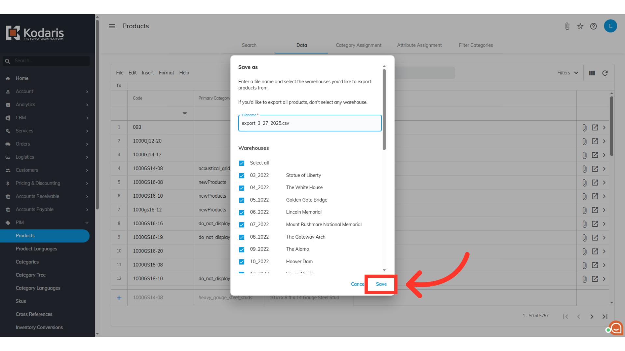Screen dimensions: 625x351
Task: Go to next page of products
Action: (591, 317)
